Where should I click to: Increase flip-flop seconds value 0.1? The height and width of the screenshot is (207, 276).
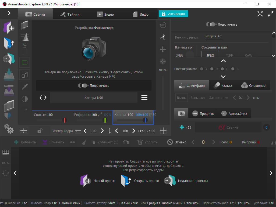pyautogui.click(x=248, y=98)
